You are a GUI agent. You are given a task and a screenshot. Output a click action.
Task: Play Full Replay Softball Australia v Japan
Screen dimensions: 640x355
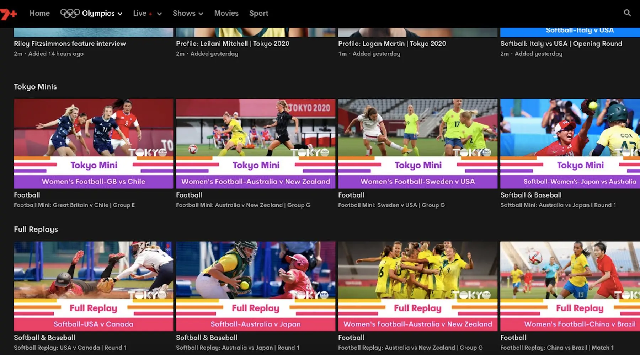(256, 286)
